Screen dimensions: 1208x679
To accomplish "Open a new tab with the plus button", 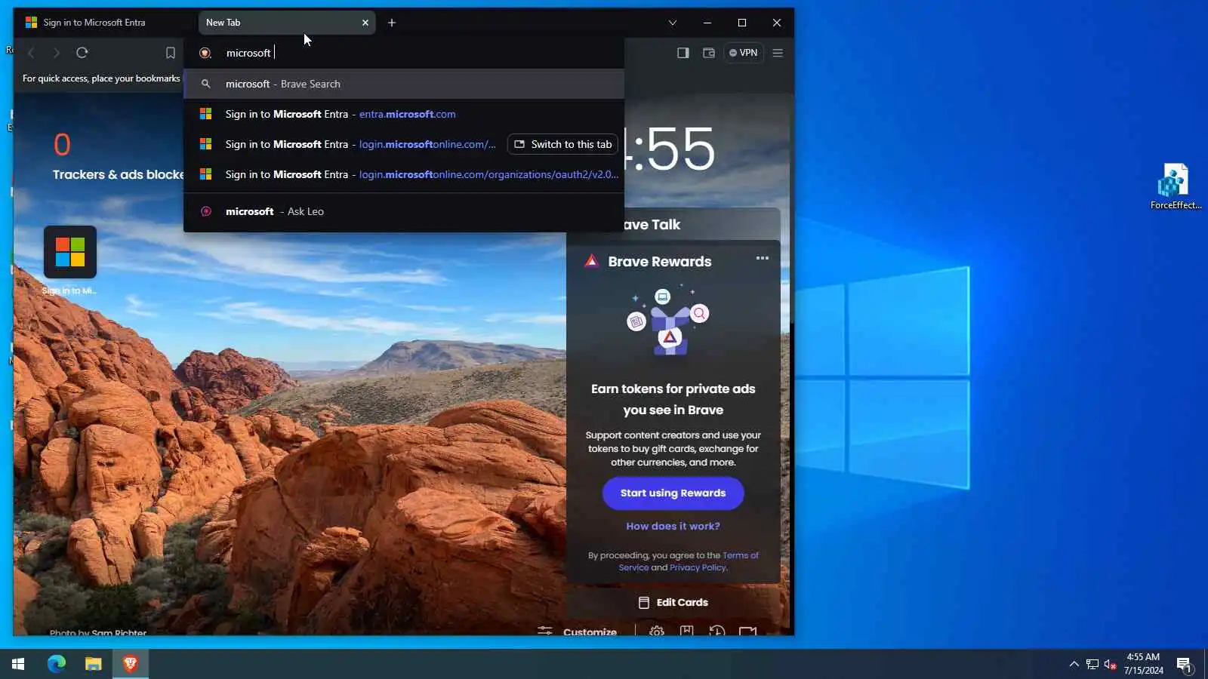I will coord(392,23).
